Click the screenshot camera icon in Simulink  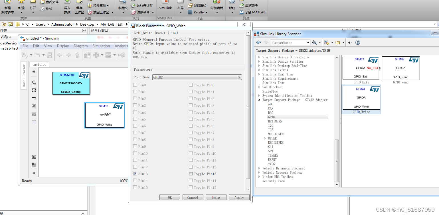[34, 157]
